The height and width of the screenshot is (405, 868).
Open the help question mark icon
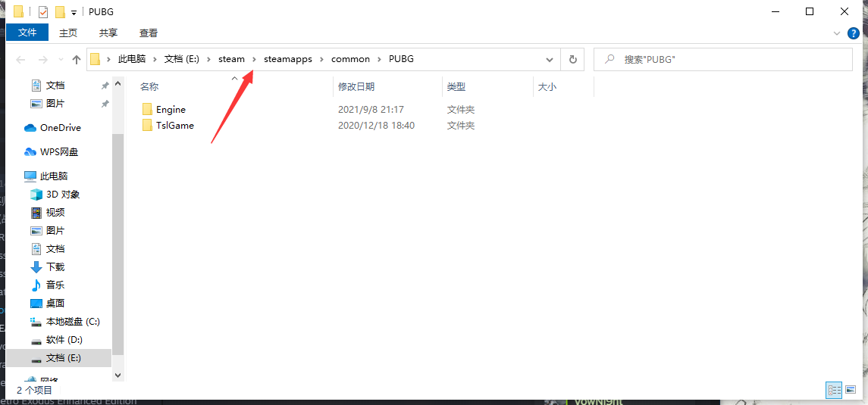pyautogui.click(x=853, y=33)
